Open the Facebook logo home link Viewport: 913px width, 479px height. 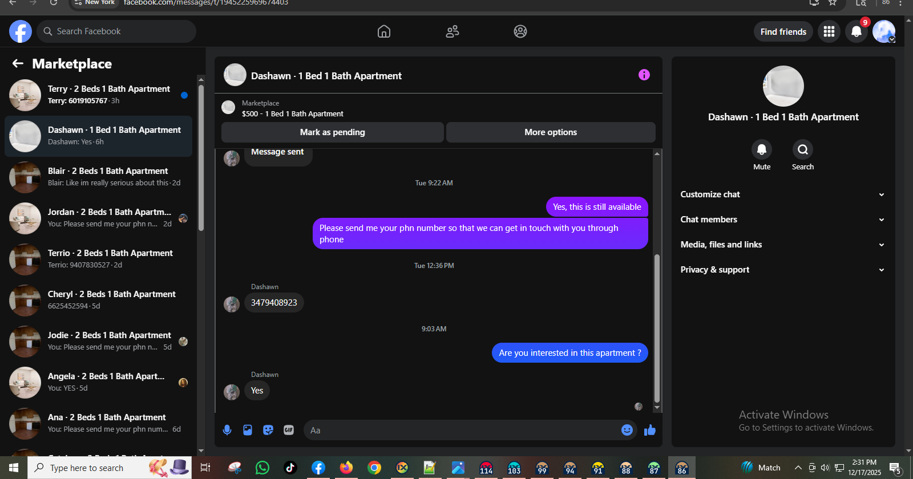click(21, 31)
